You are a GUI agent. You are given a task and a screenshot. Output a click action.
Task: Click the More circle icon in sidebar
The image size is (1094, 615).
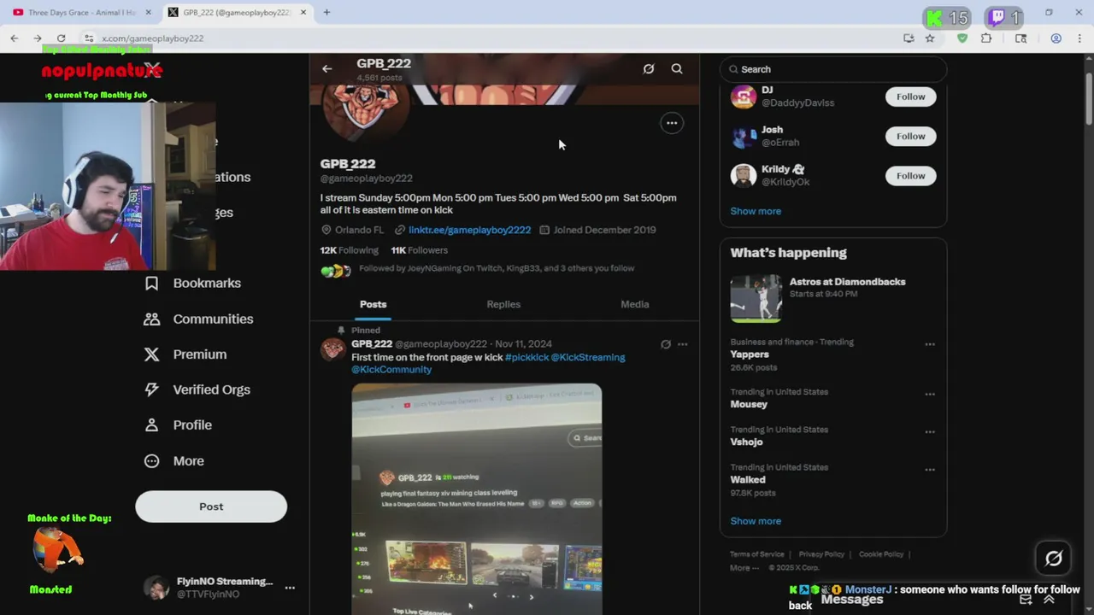(152, 460)
